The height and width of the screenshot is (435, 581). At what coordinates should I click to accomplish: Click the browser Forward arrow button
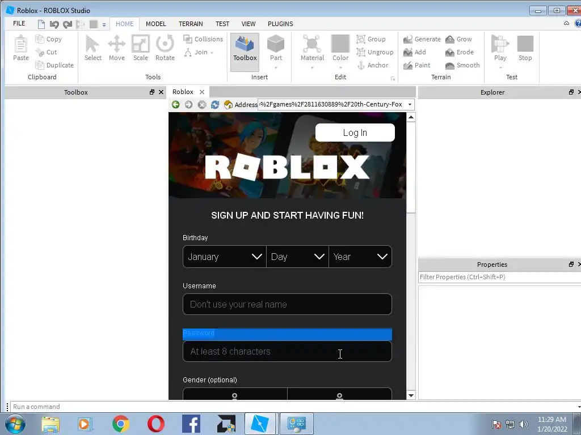(188, 105)
